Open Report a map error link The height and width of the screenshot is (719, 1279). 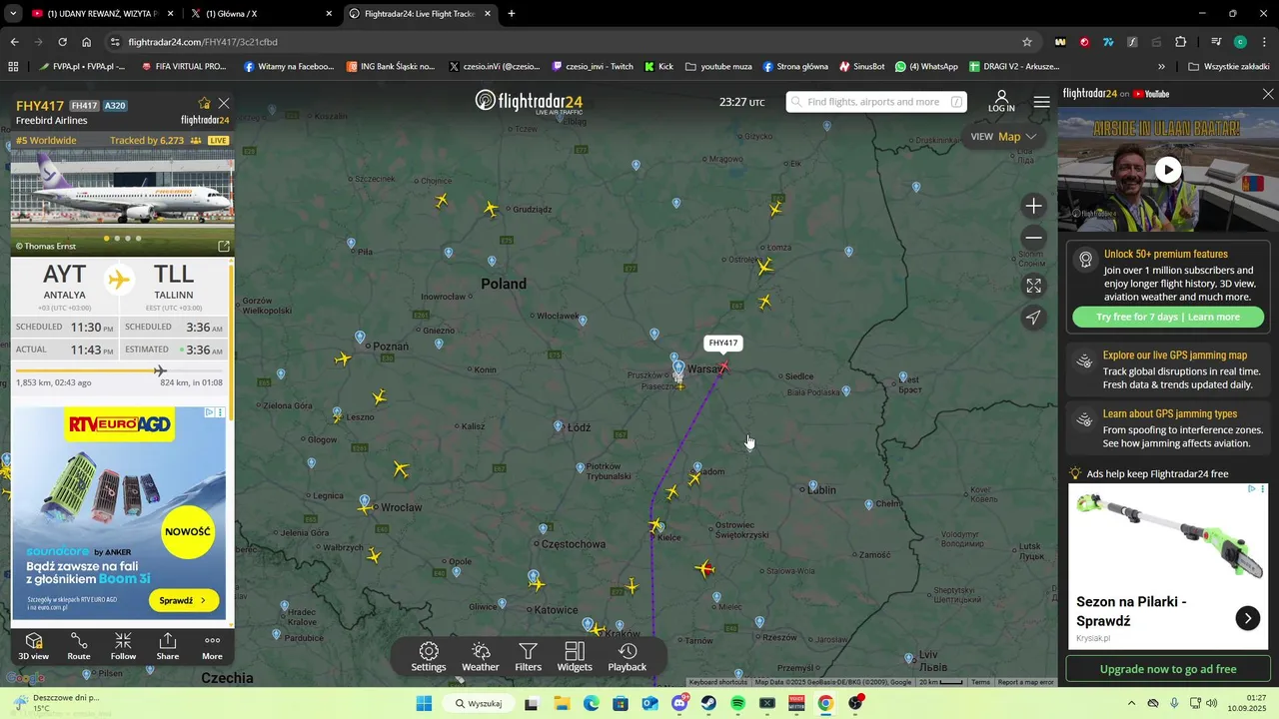[1025, 682]
